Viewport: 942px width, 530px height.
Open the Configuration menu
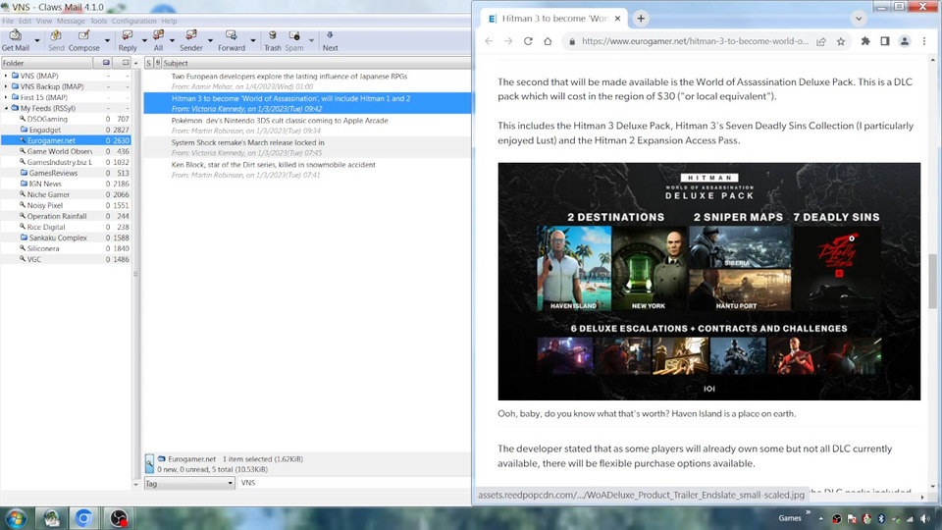tap(134, 21)
